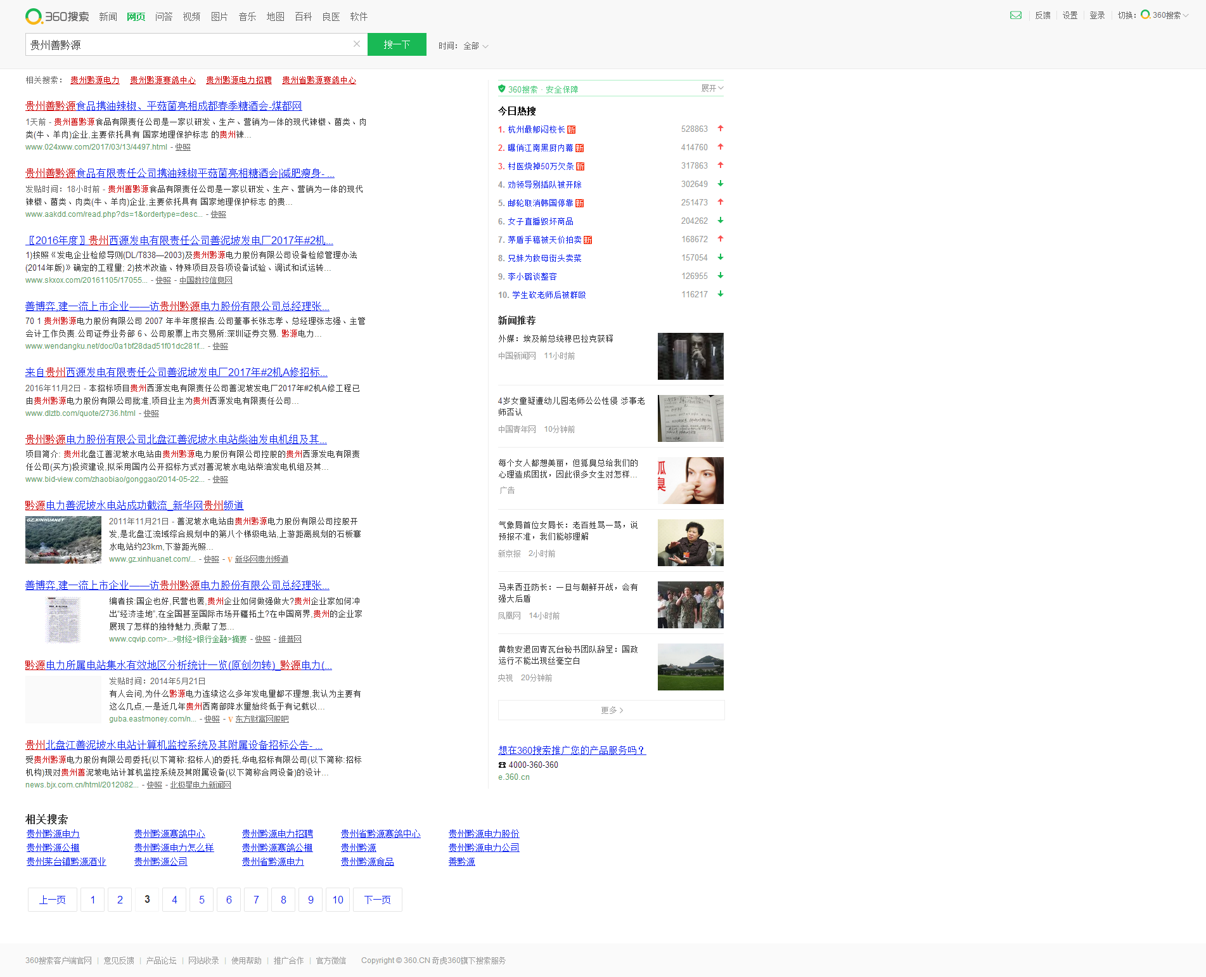Click the ad thumbnail of woman pinching nose
Viewport: 1206px width, 977px height.
pyautogui.click(x=691, y=481)
